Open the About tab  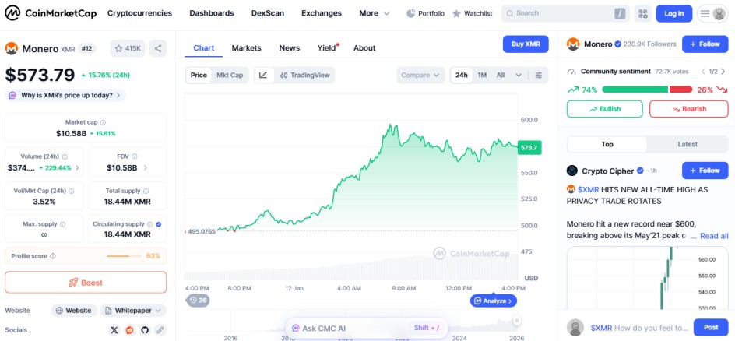pos(364,47)
